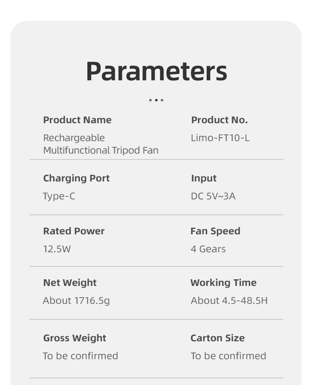Viewport: 312px width, 385px height.
Task: Click the three-dot indicator below Parameters
Action: (x=156, y=100)
